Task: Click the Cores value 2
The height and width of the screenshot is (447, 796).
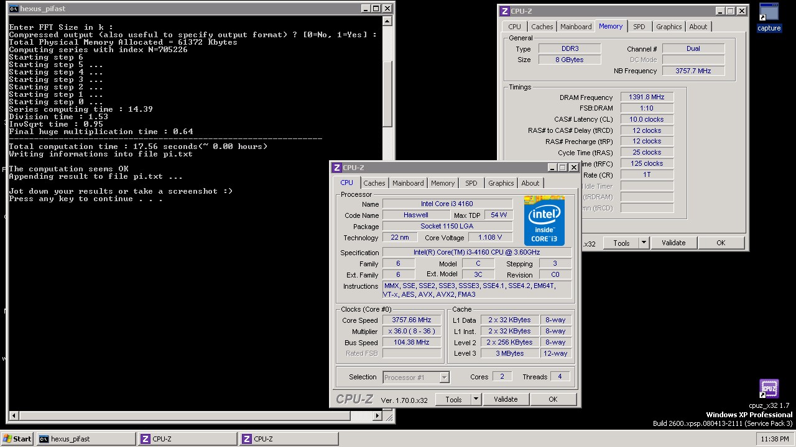Action: (502, 376)
